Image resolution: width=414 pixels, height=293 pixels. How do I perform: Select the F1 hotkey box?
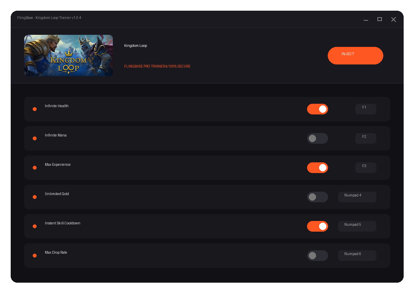coord(366,109)
